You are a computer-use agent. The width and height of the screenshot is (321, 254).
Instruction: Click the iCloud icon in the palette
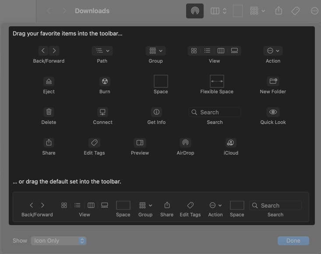coord(231,143)
